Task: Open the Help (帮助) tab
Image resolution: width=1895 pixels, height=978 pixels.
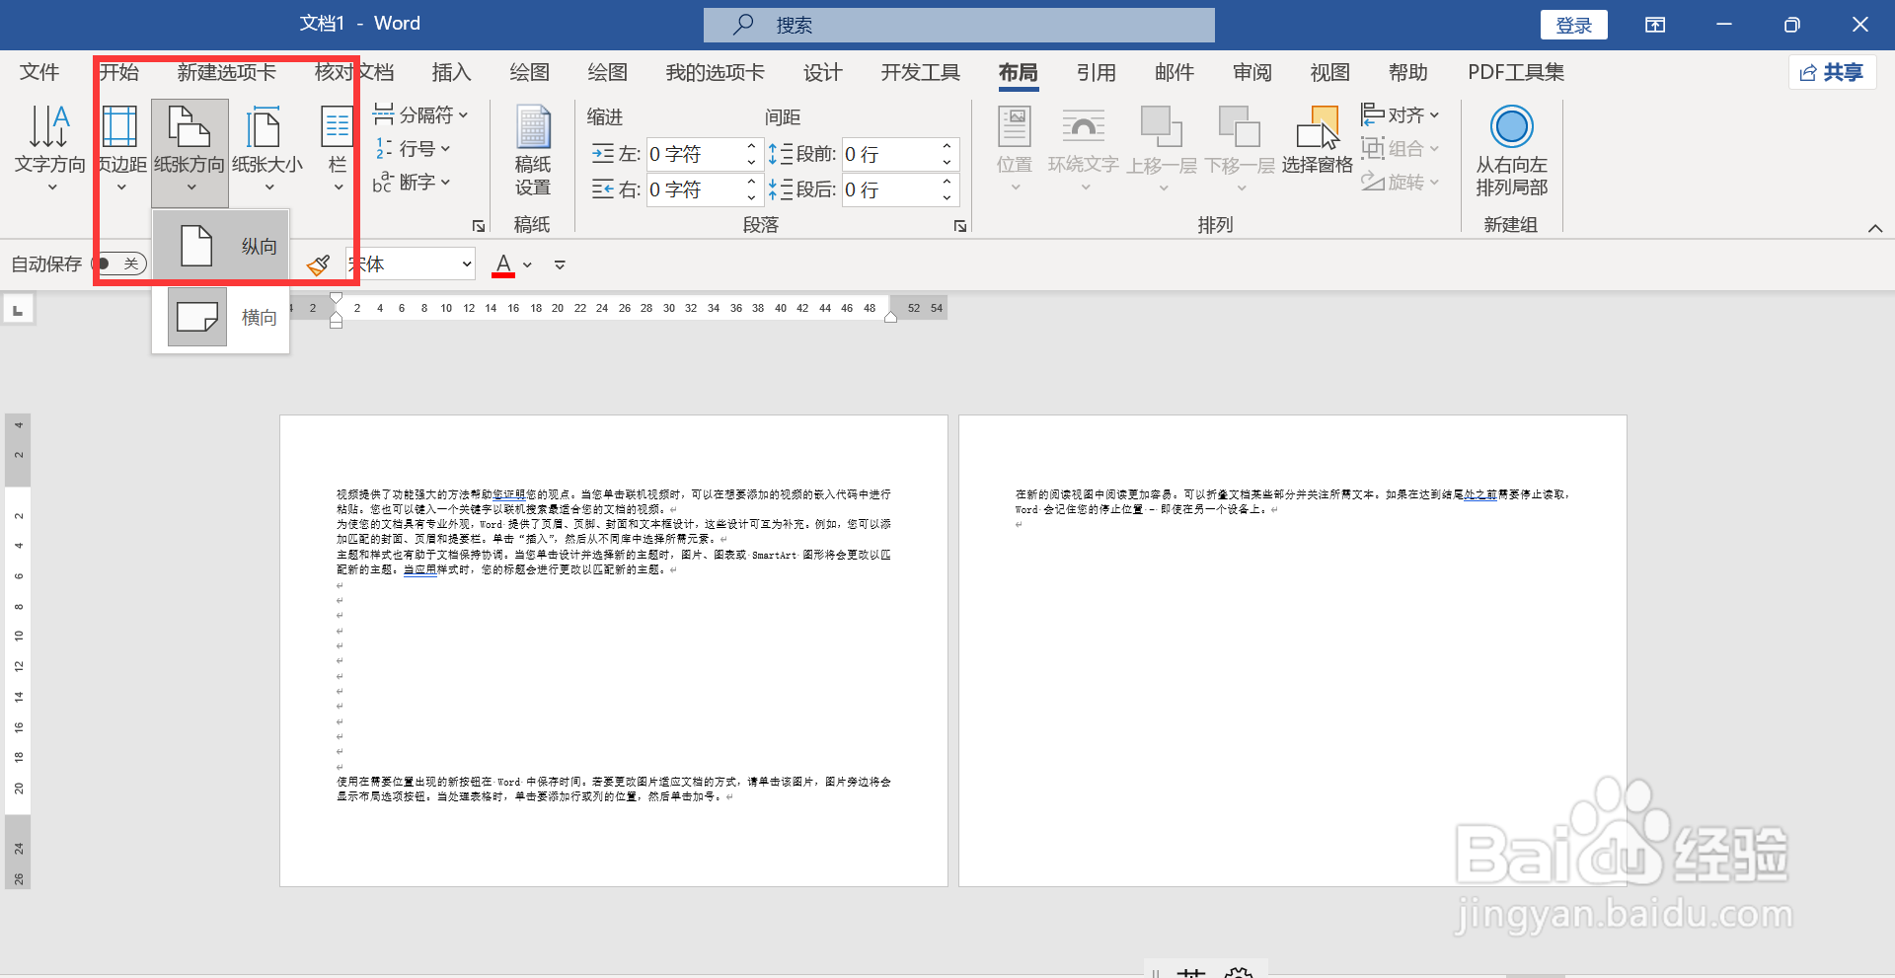Action: coord(1407,72)
